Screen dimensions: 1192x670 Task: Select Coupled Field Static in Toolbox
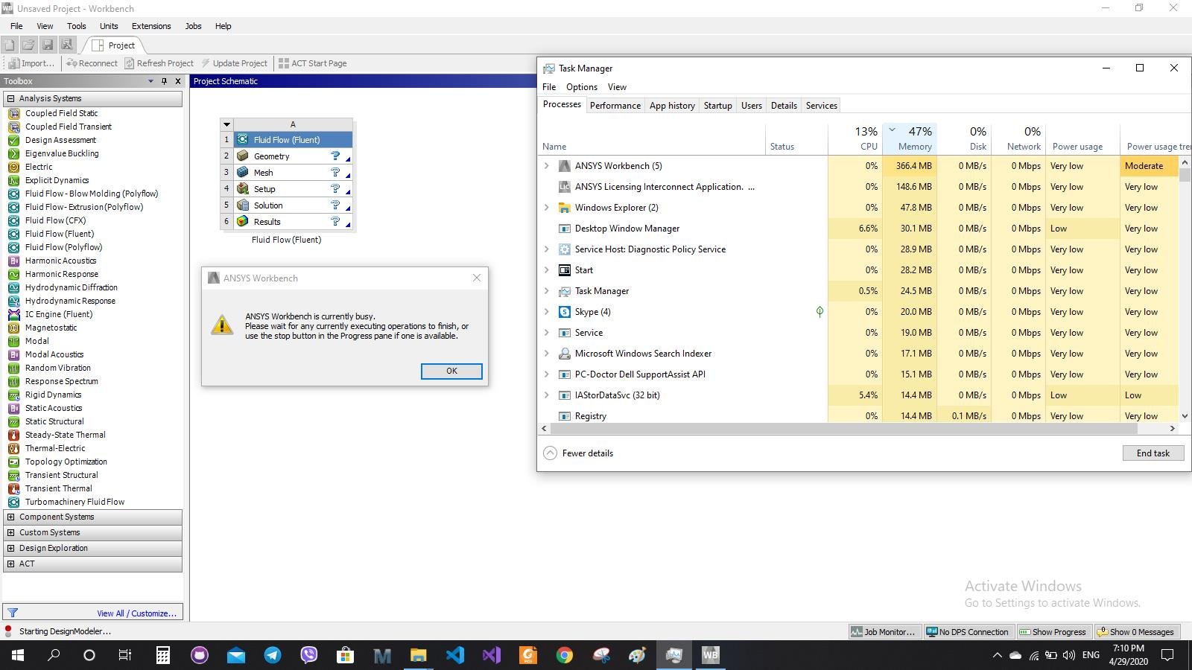tap(61, 113)
